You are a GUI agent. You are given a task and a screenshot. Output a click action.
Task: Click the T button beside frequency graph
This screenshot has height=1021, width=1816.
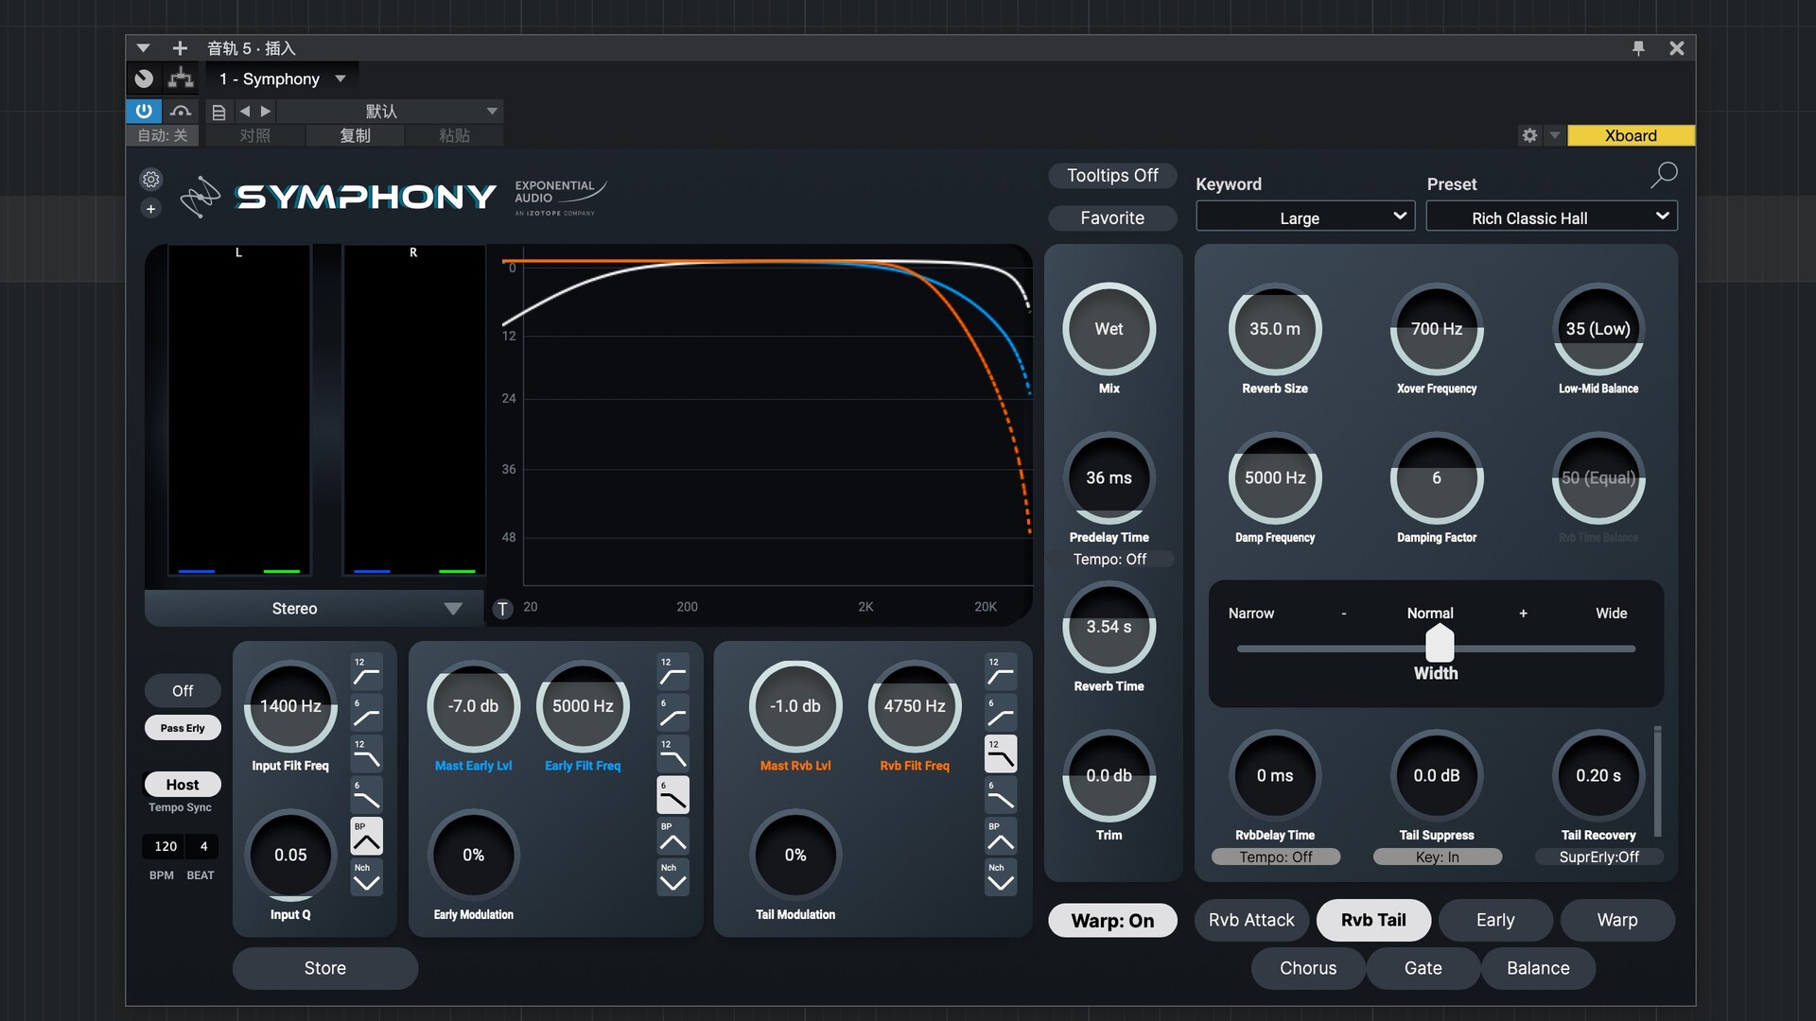point(503,609)
